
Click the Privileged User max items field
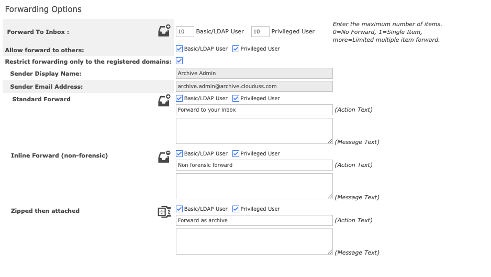(260, 32)
